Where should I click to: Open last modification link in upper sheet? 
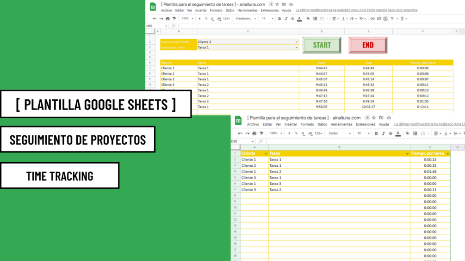pyautogui.click(x=356, y=10)
